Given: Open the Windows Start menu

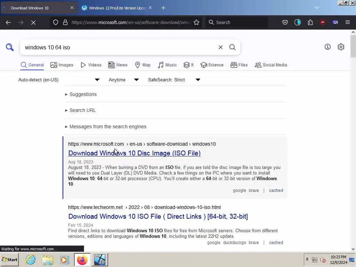Looking at the screenshot, I should click(x=9, y=259).
